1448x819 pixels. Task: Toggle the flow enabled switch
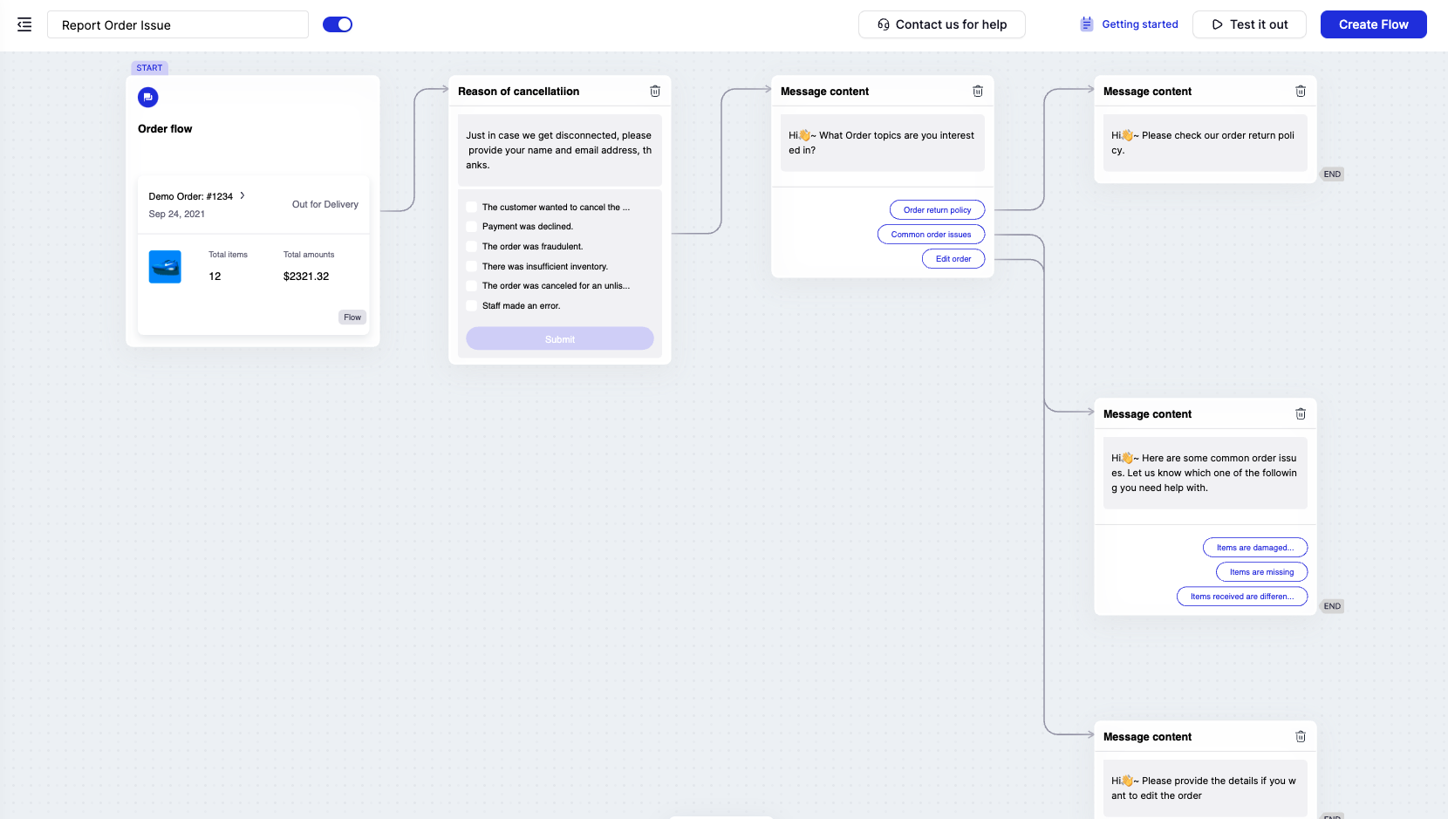338,24
